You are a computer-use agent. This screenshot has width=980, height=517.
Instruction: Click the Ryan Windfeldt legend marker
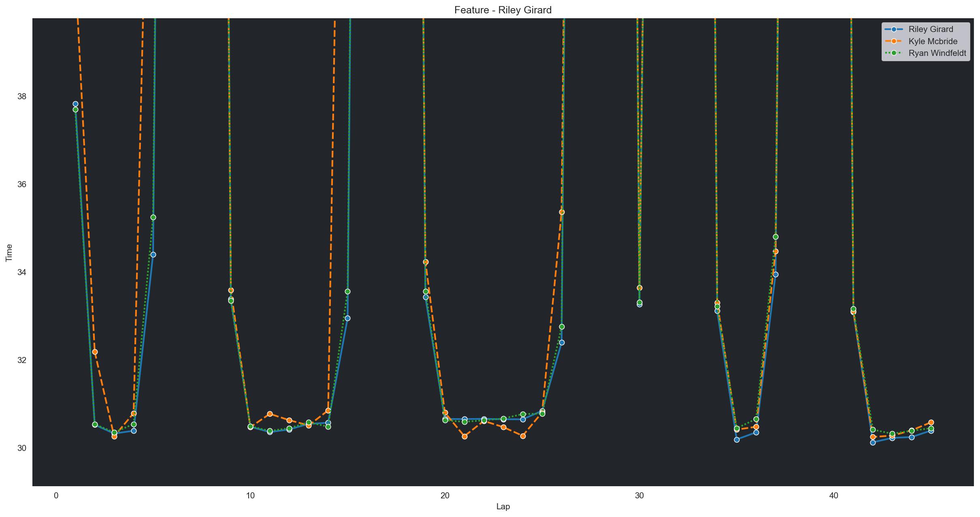point(894,53)
